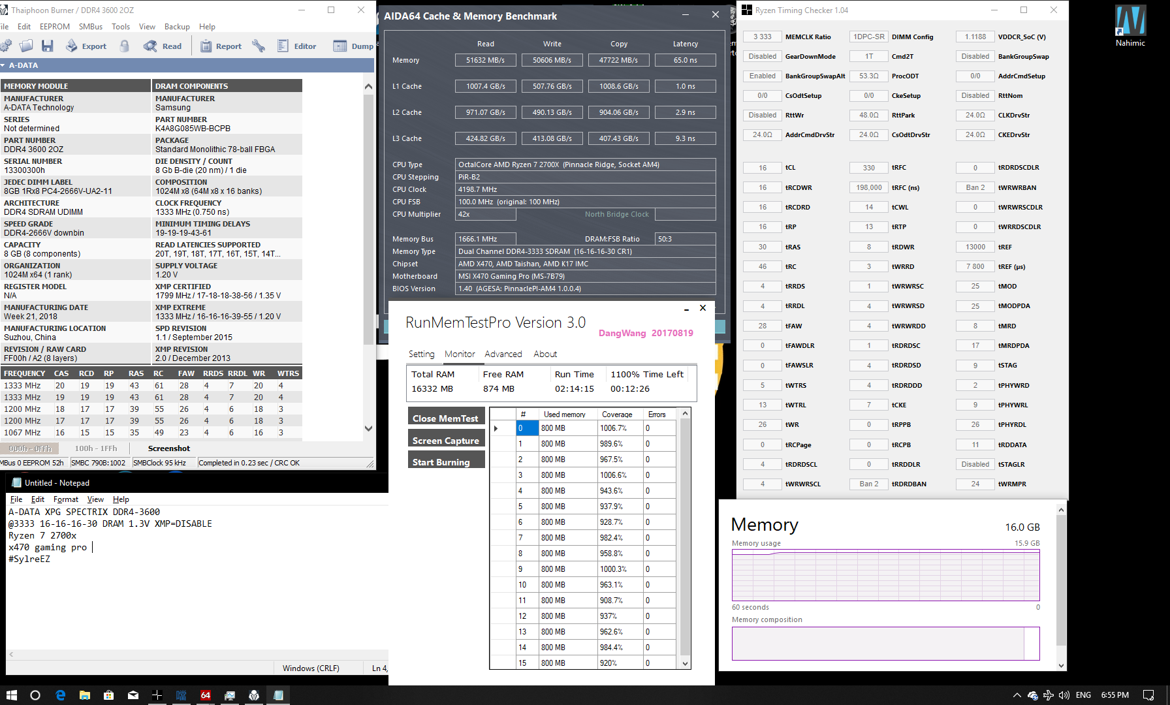Collapse the A-DATA section header
The height and width of the screenshot is (705, 1170).
(3, 65)
